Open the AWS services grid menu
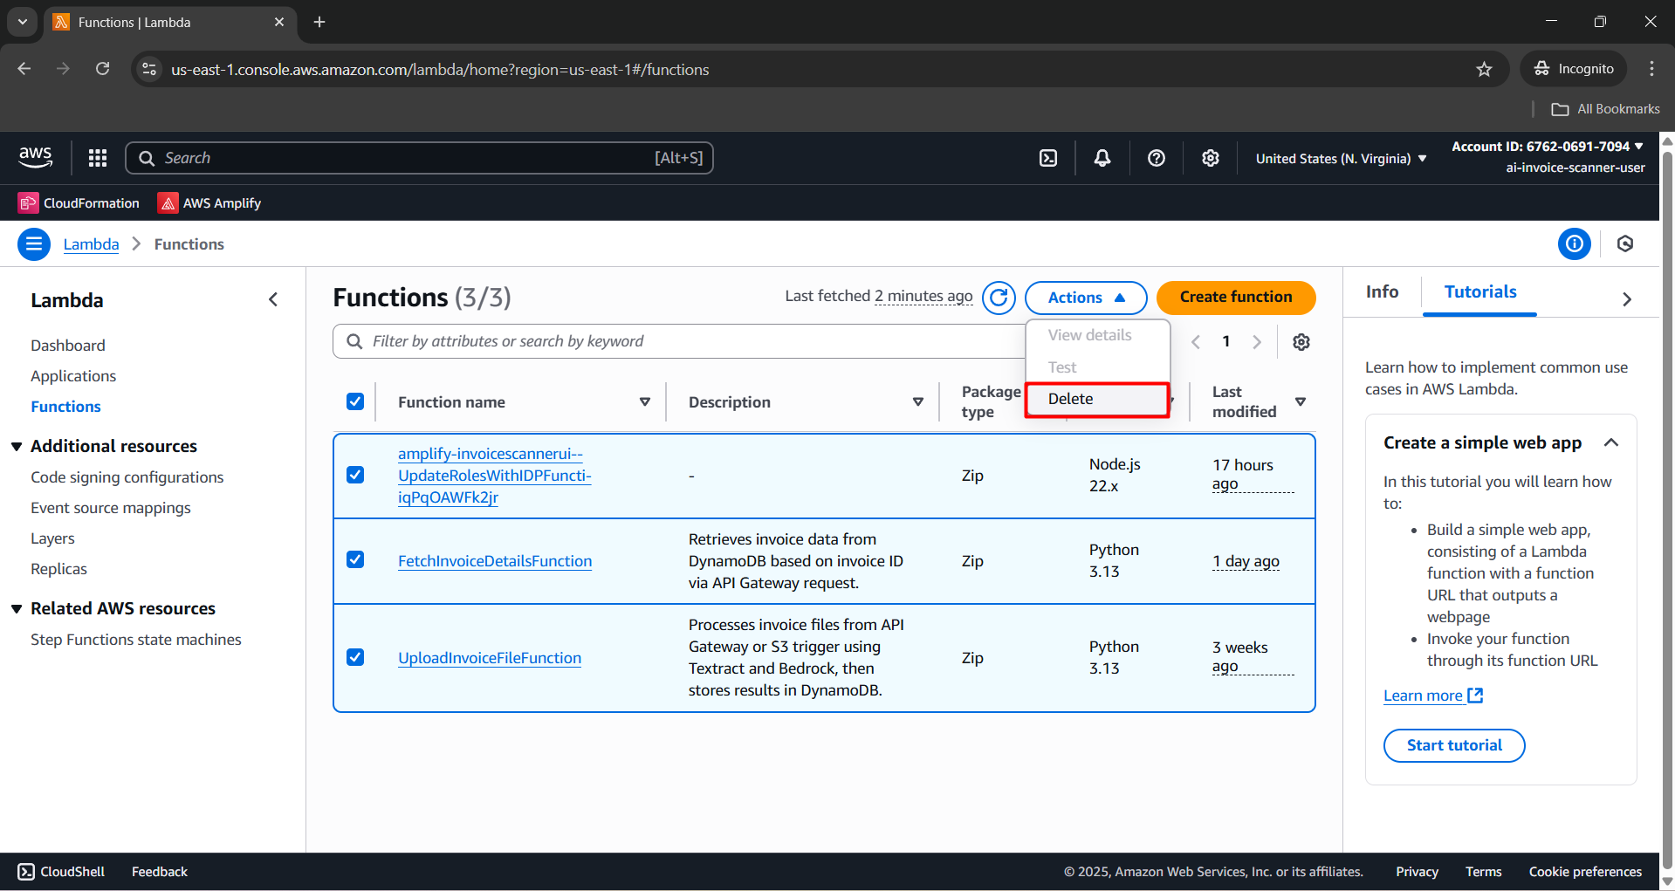The height and width of the screenshot is (891, 1675). pos(98,158)
